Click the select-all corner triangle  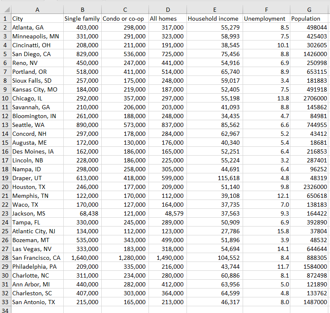tap(7, 10)
